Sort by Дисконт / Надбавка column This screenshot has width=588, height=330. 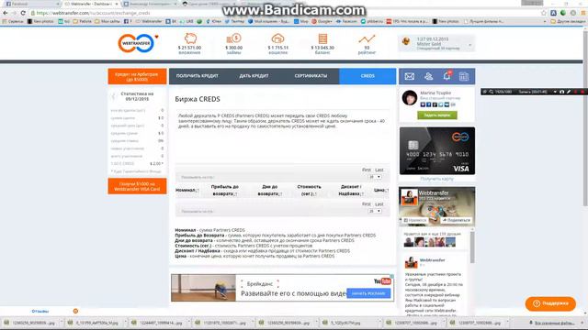click(351, 190)
